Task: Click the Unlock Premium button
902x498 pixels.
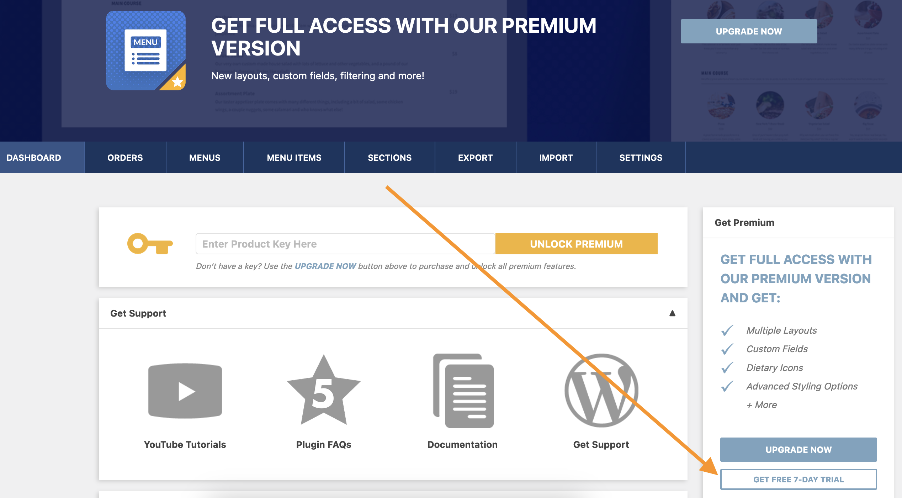Action: coord(577,243)
